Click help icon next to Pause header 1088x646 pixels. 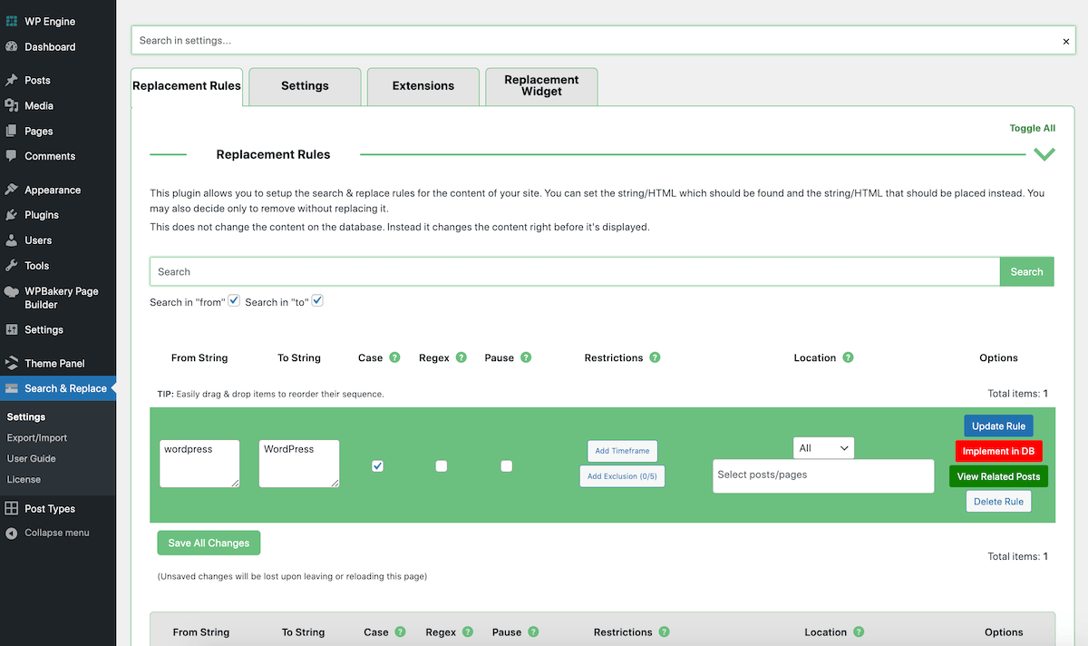point(526,357)
